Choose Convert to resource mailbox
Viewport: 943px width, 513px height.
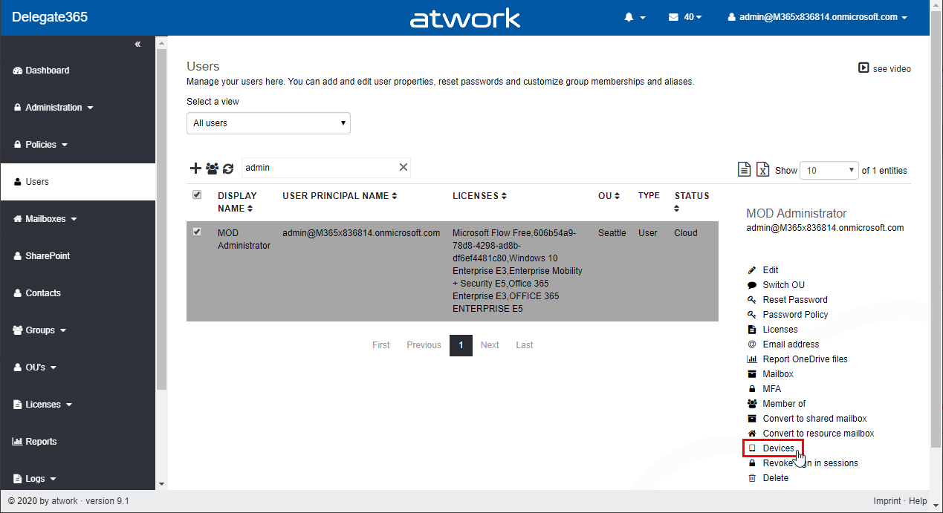pos(811,434)
